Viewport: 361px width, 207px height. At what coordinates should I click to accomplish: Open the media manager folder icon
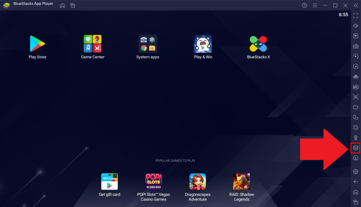[356, 107]
